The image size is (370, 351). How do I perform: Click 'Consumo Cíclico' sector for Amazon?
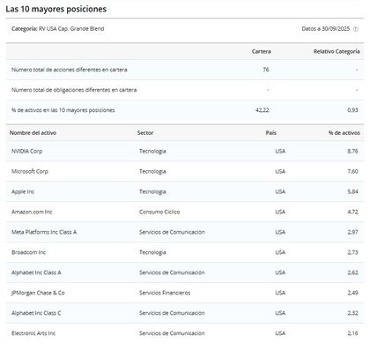(x=159, y=212)
